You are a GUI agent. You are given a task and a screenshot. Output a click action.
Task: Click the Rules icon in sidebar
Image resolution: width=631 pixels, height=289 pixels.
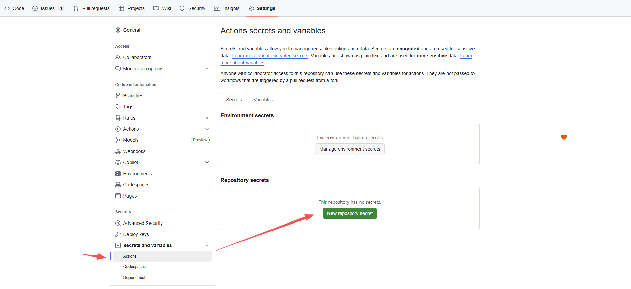tap(118, 118)
